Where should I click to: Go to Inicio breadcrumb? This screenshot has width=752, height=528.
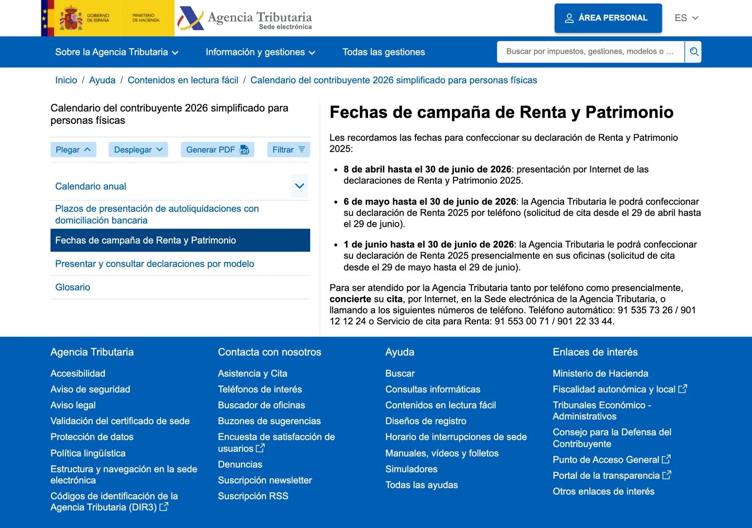point(66,80)
